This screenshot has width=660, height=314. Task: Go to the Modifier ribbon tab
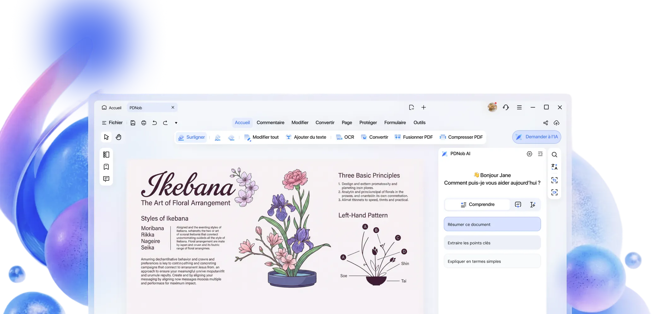coord(300,123)
